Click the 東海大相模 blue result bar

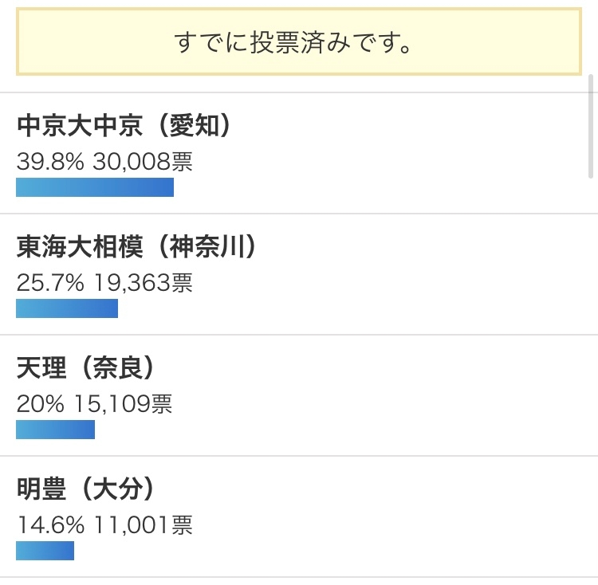point(67,308)
